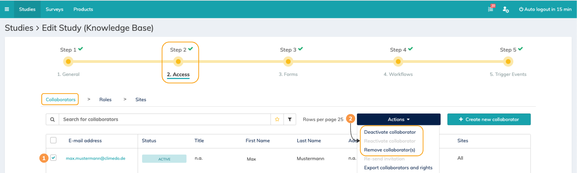Uncheck the max.mustermann@climedo.de row checkbox
This screenshot has height=173, width=577.
pyautogui.click(x=53, y=158)
